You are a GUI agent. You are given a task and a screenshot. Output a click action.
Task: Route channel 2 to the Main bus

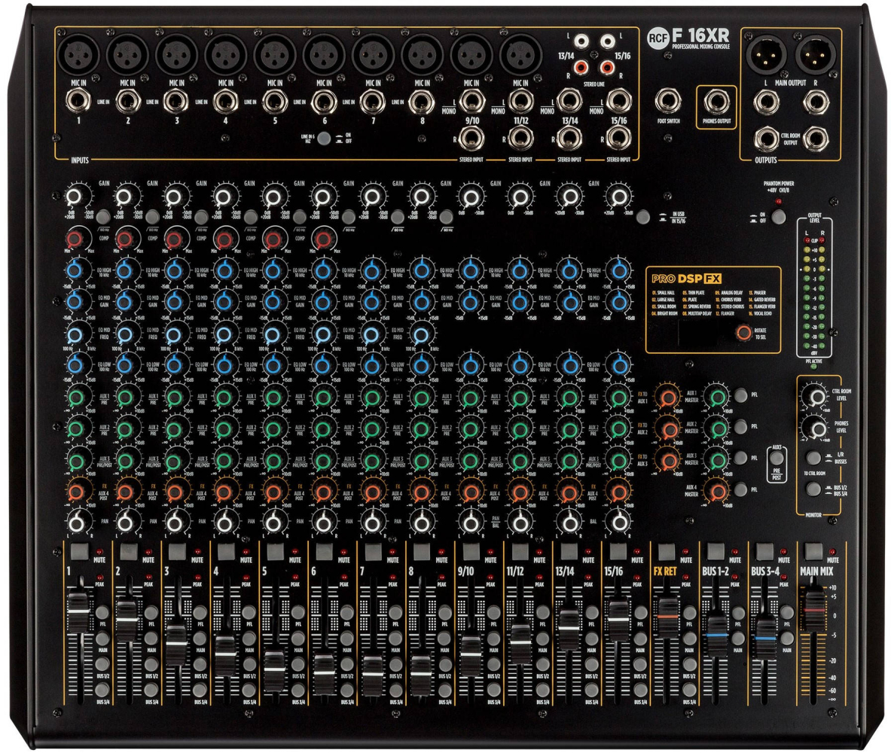click(151, 639)
